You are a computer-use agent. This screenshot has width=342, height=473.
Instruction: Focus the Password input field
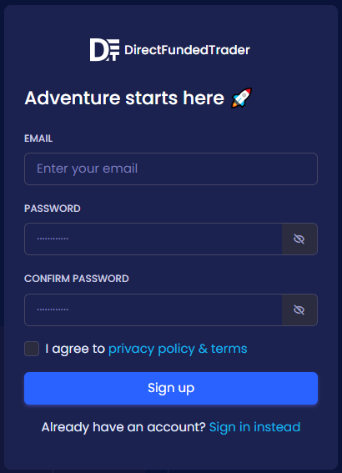tap(153, 239)
